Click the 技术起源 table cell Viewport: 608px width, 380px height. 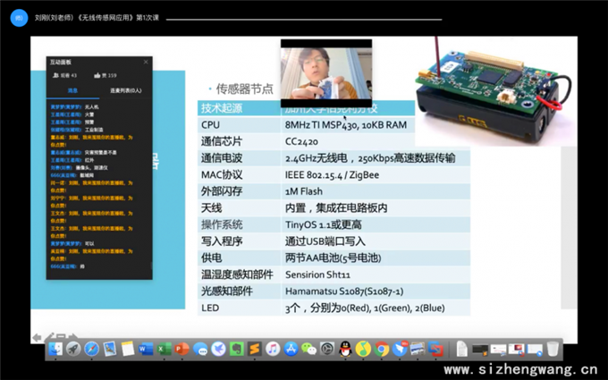(240, 108)
